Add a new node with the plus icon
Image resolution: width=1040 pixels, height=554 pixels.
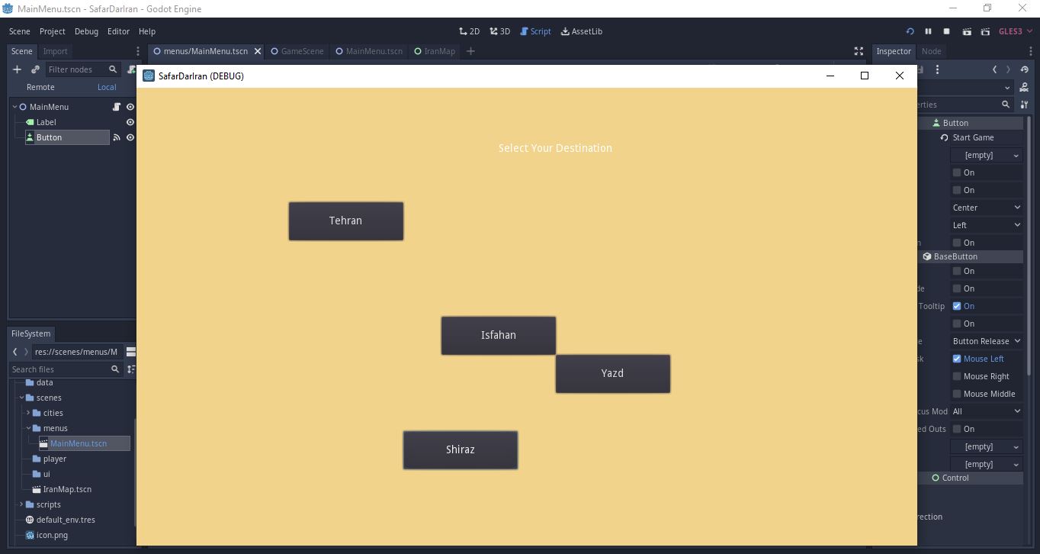[17, 69]
